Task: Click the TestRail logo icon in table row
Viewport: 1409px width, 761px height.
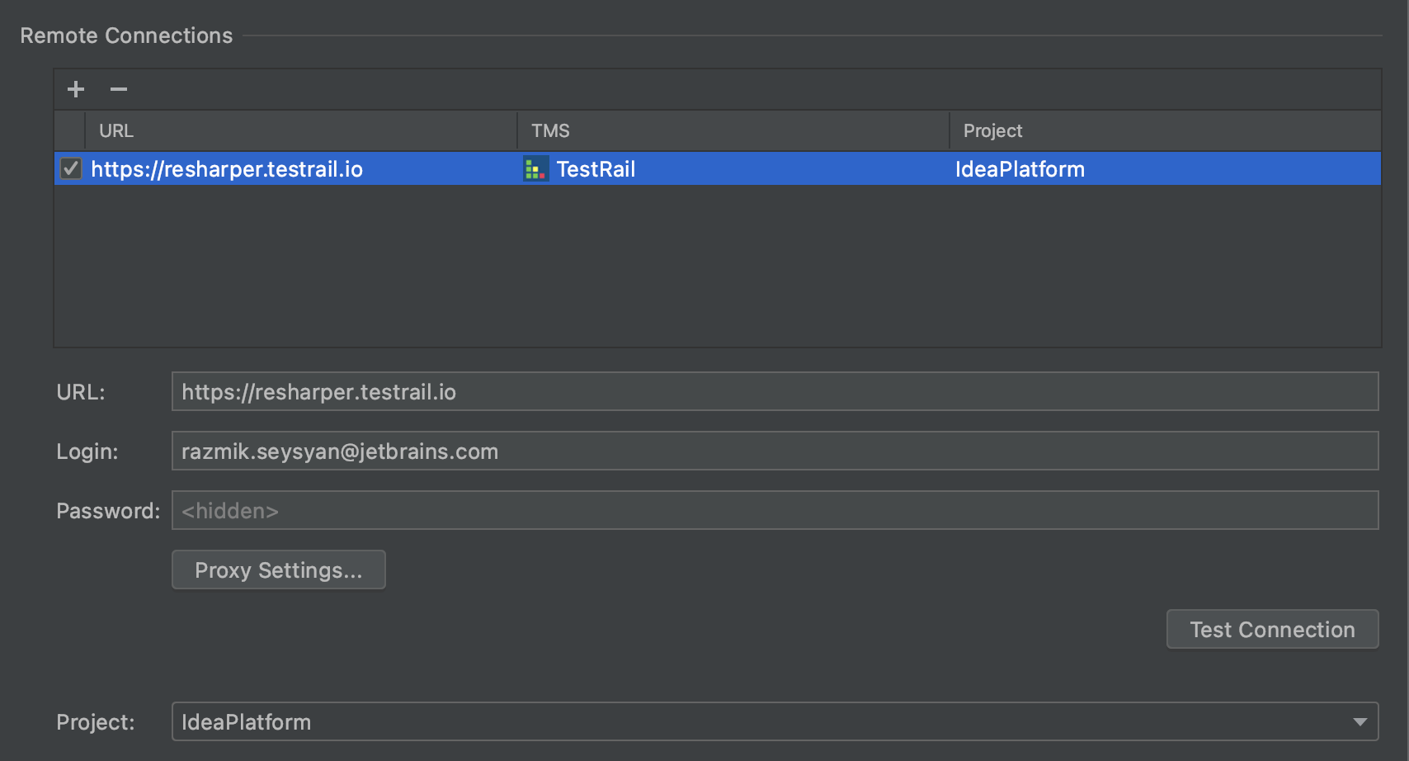Action: pos(535,169)
